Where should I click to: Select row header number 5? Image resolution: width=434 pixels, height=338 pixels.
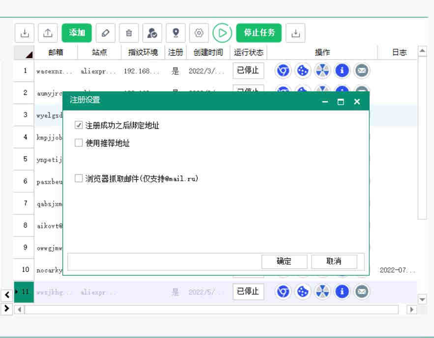point(24,159)
